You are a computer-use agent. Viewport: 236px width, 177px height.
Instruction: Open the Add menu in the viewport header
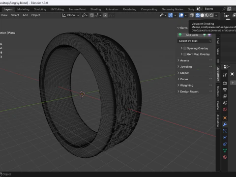pyautogui.click(x=25, y=15)
